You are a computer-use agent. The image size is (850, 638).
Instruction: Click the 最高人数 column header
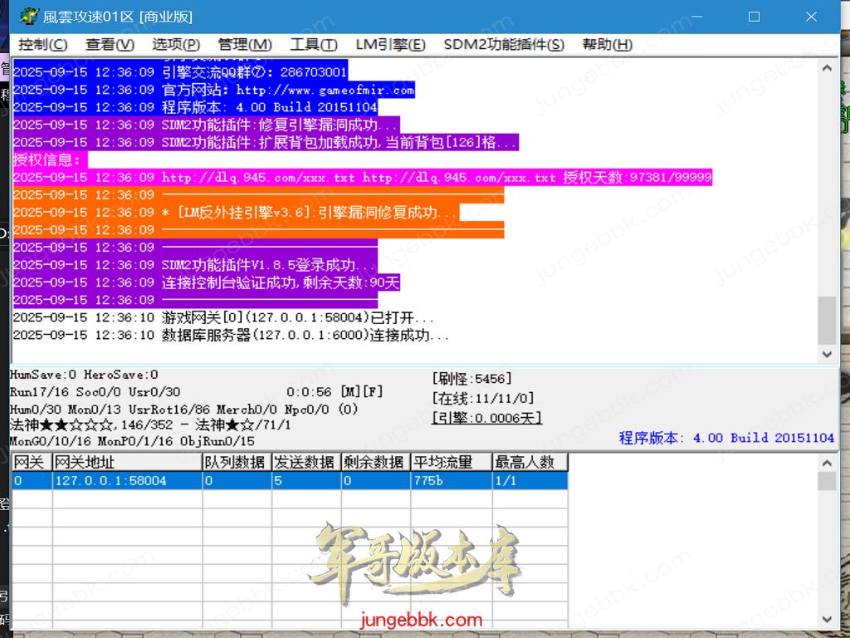[530, 463]
